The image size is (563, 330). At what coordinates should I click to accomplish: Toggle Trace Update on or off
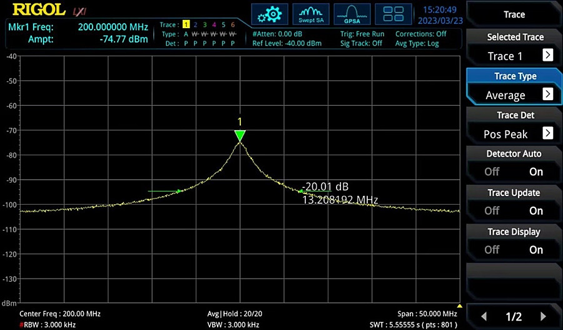[514, 202]
